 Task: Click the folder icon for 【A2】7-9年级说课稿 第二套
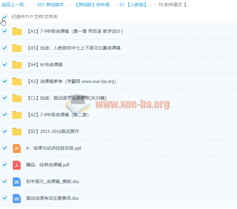point(17,115)
